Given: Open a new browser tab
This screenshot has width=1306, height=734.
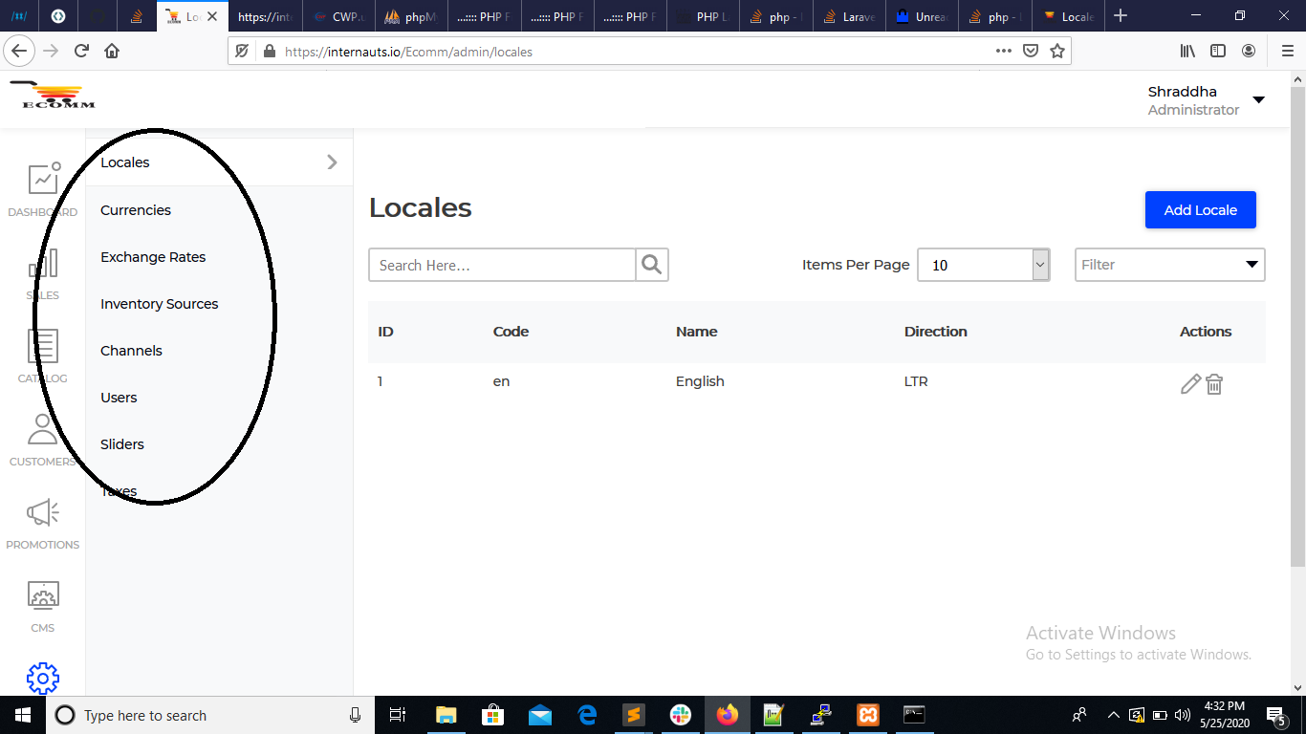Looking at the screenshot, I should point(1121,16).
